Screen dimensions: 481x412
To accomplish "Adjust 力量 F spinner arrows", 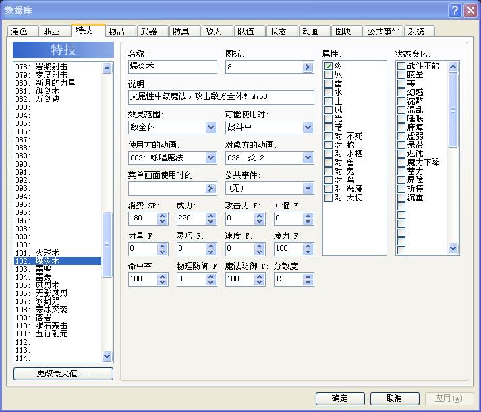I will tap(163, 249).
